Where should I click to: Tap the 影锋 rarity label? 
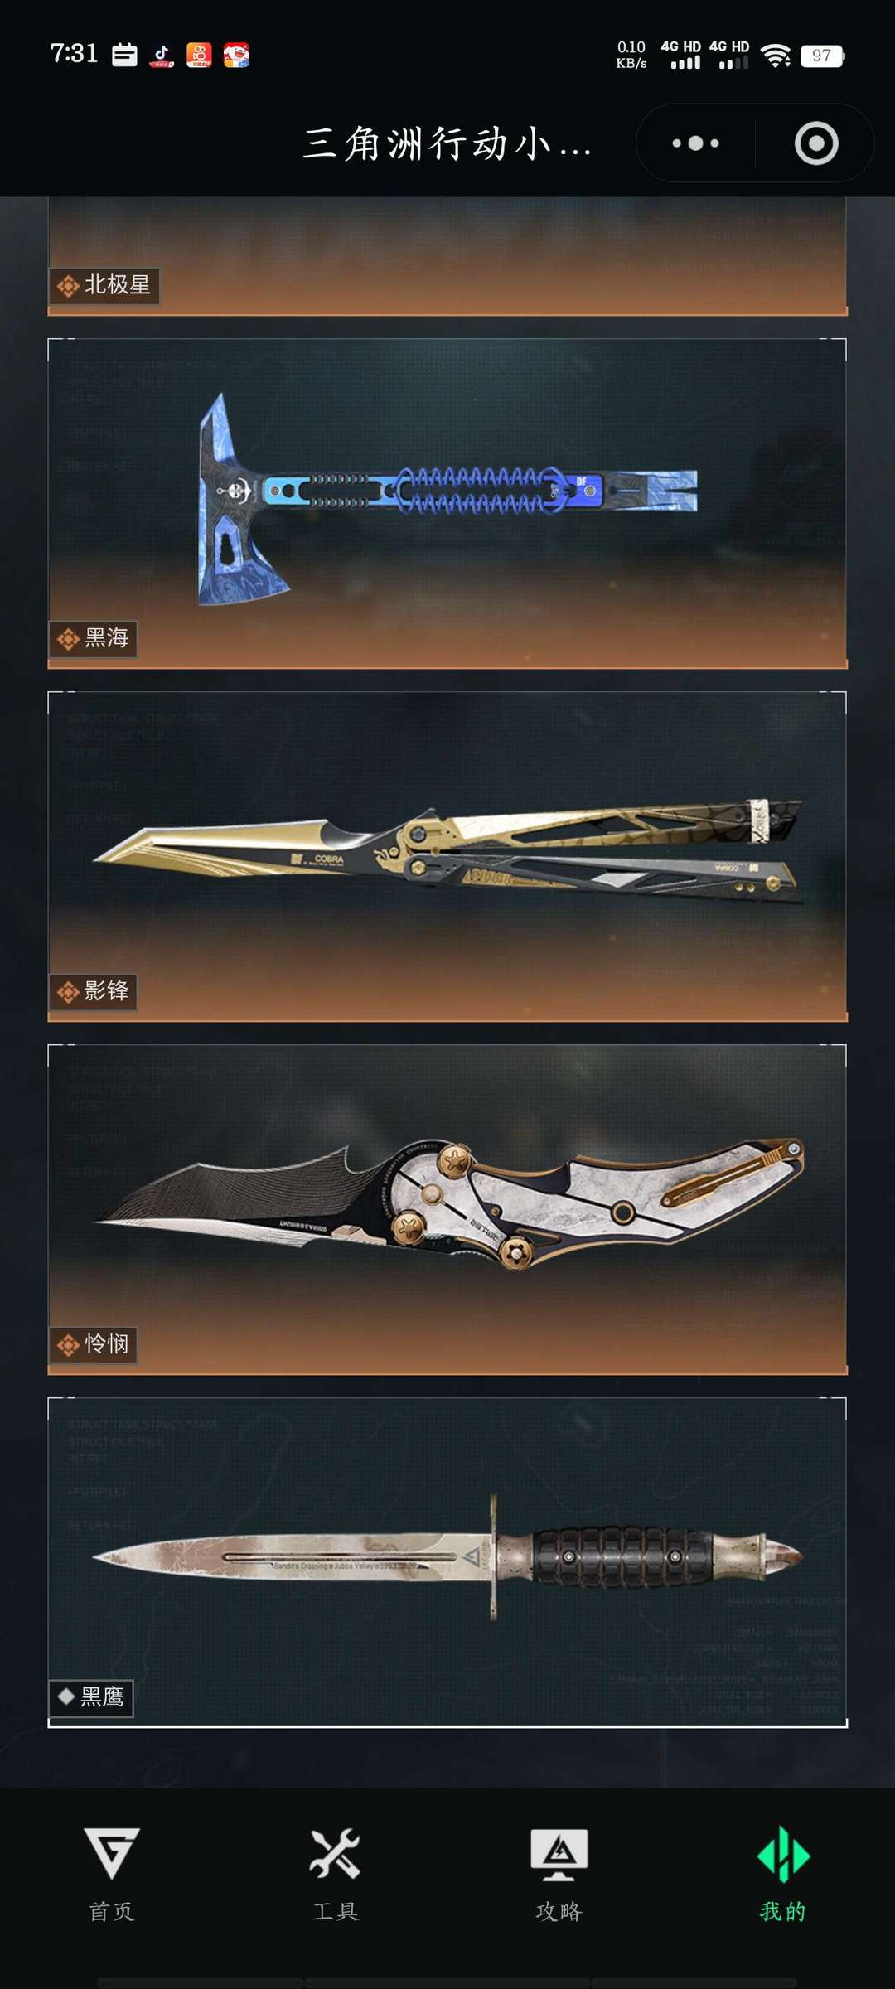tap(93, 992)
